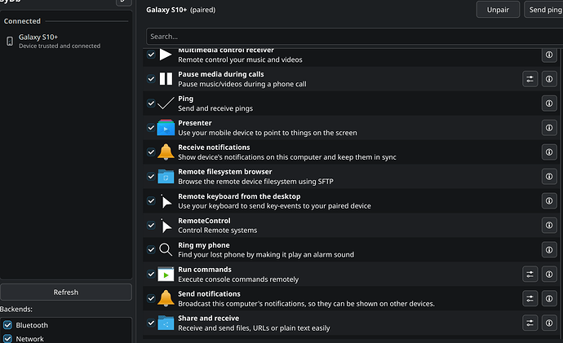This screenshot has width=563, height=343.
Task: Select Galaxy S10+ in connected devices
Action: point(66,42)
